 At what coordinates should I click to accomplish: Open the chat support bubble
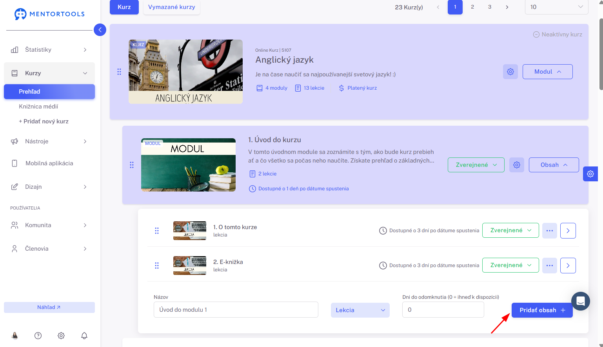581,301
